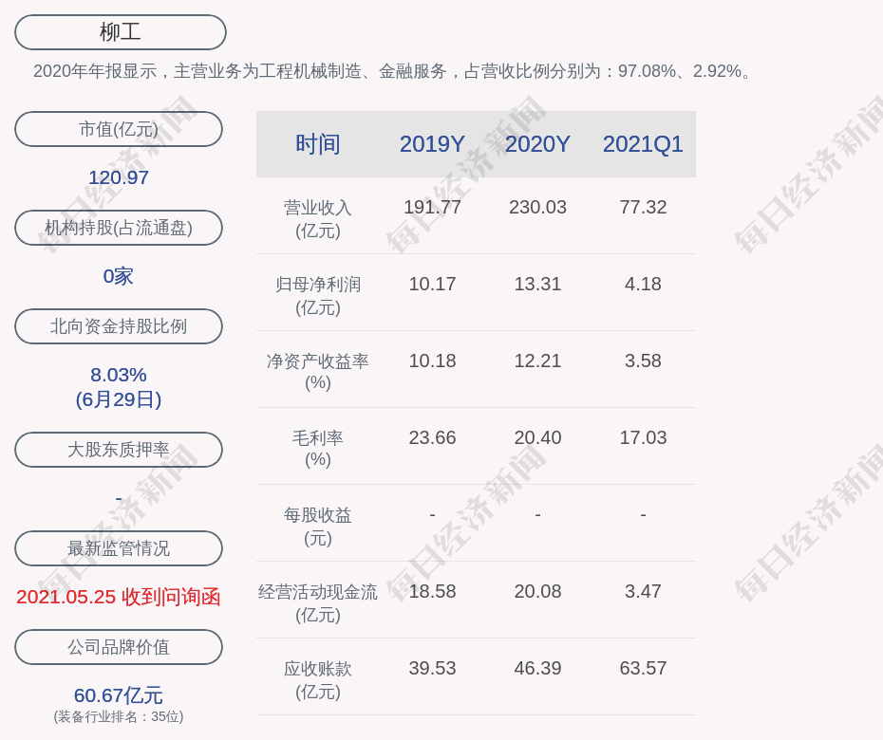Image resolution: width=883 pixels, height=740 pixels.
Task: Click gross margin 20.40
Action: [x=537, y=437]
